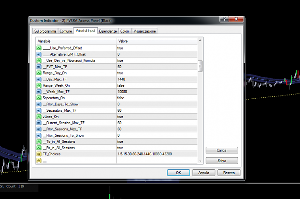300x199 pixels.
Task: Click the Variabile column header
Action: tap(76, 41)
